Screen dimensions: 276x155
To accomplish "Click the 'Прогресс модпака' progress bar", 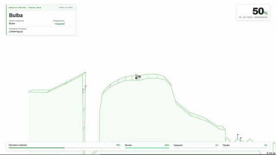I will point(64,148).
